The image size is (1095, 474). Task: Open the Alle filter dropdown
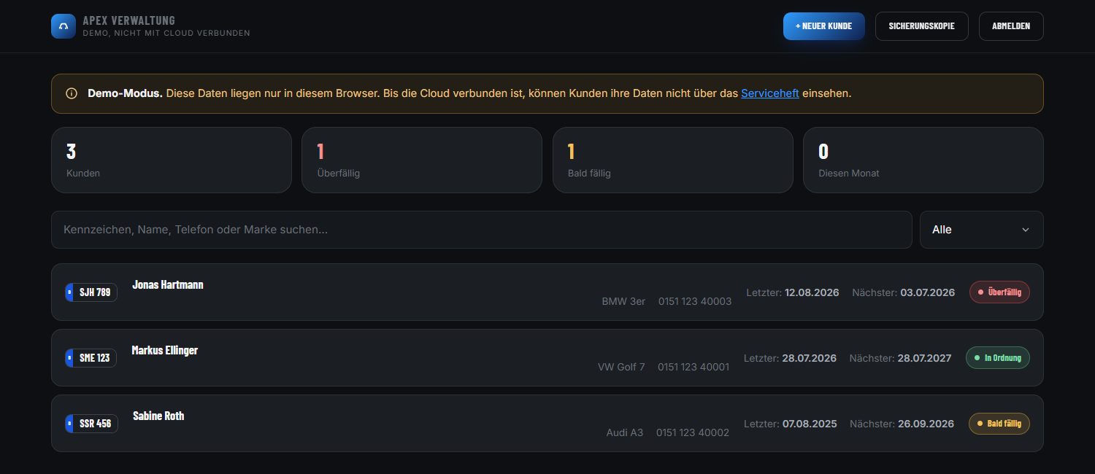tap(982, 230)
